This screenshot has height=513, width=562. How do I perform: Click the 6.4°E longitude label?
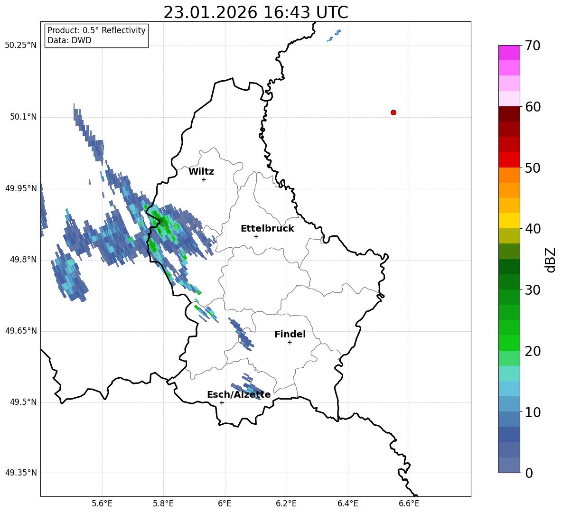point(347,504)
